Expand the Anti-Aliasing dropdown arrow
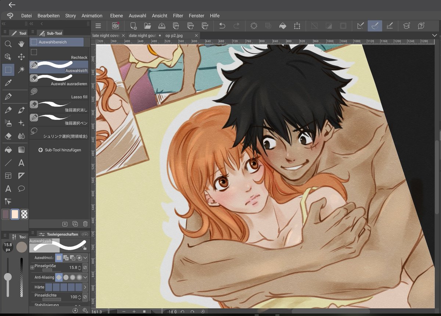441x316 pixels. [85, 277]
